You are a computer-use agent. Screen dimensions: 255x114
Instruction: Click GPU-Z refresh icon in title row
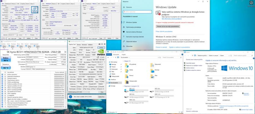[102, 44]
